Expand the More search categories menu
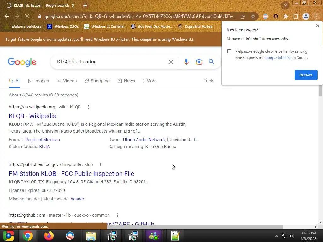Screen dimensions: 323x242 pyautogui.click(x=150, y=81)
